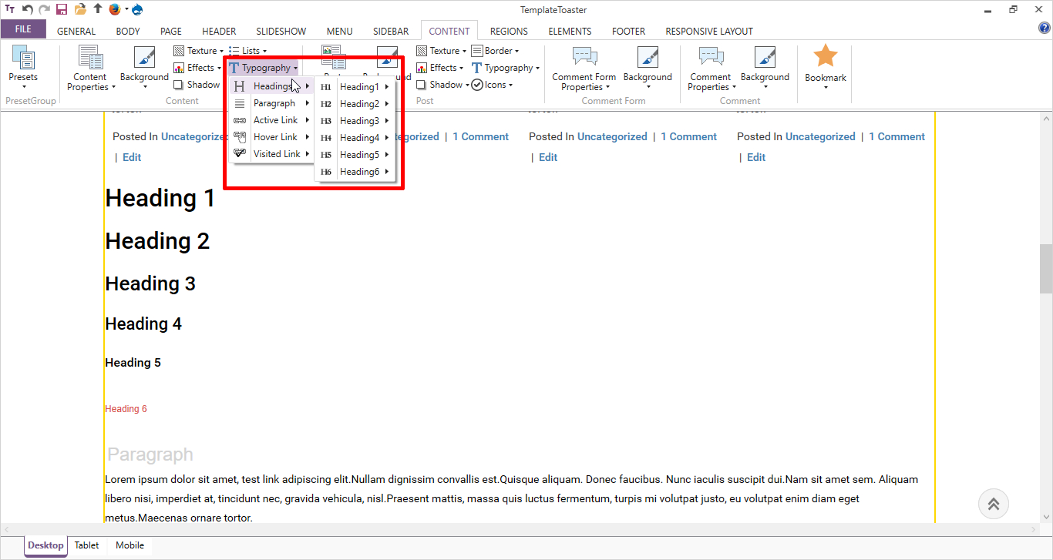Toggle Shadow checkbox in Content group

click(179, 85)
